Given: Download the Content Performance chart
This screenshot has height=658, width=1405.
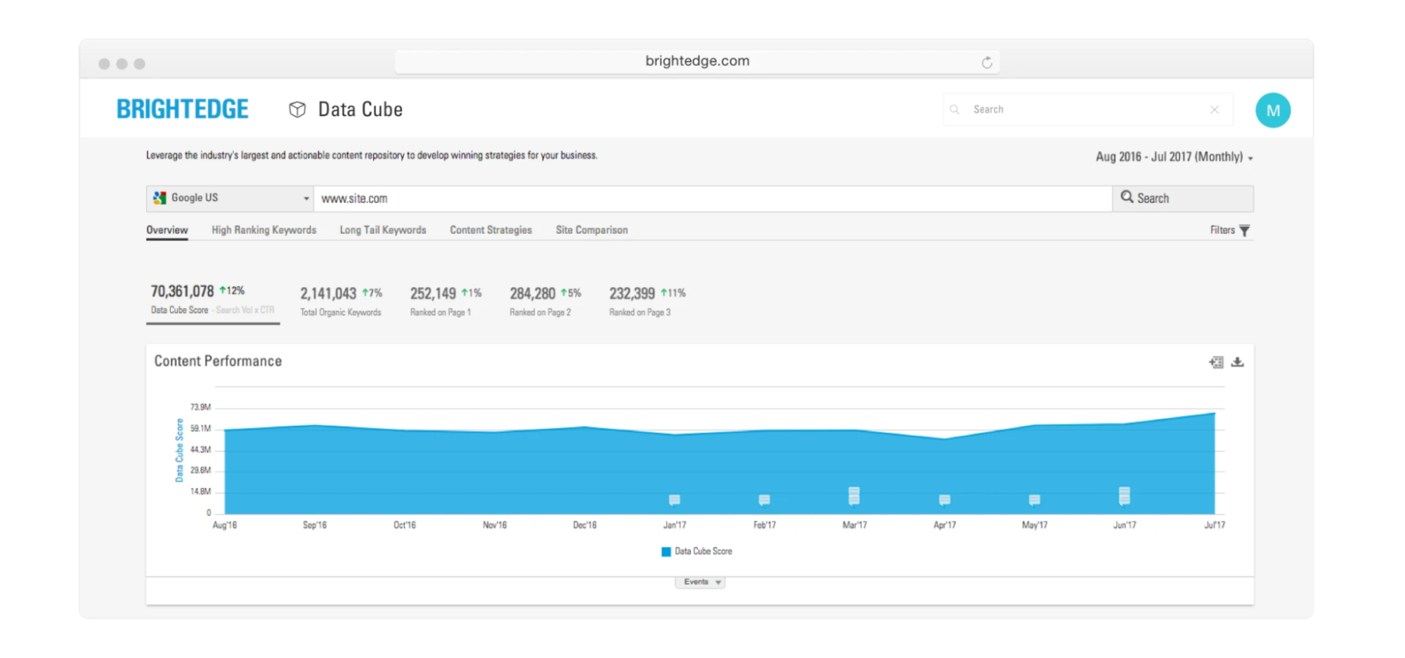Looking at the screenshot, I should coord(1238,362).
